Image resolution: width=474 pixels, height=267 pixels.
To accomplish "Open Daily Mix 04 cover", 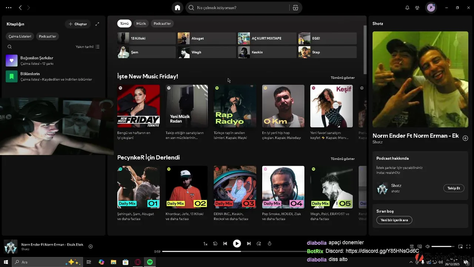I will [283, 187].
